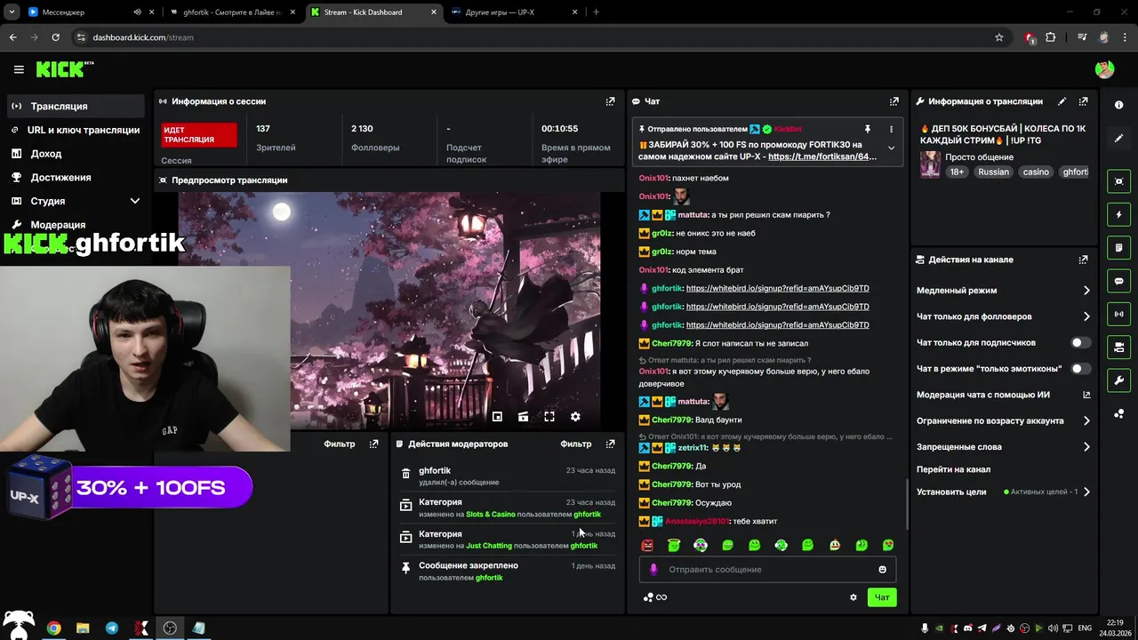This screenshot has height=640, width=1138.
Task: Switch to the Другие игры UP-X tab
Action: coord(514,12)
